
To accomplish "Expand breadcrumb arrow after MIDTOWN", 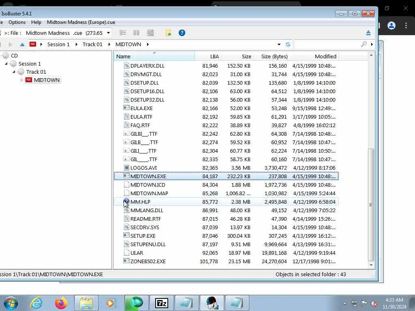I will point(148,45).
